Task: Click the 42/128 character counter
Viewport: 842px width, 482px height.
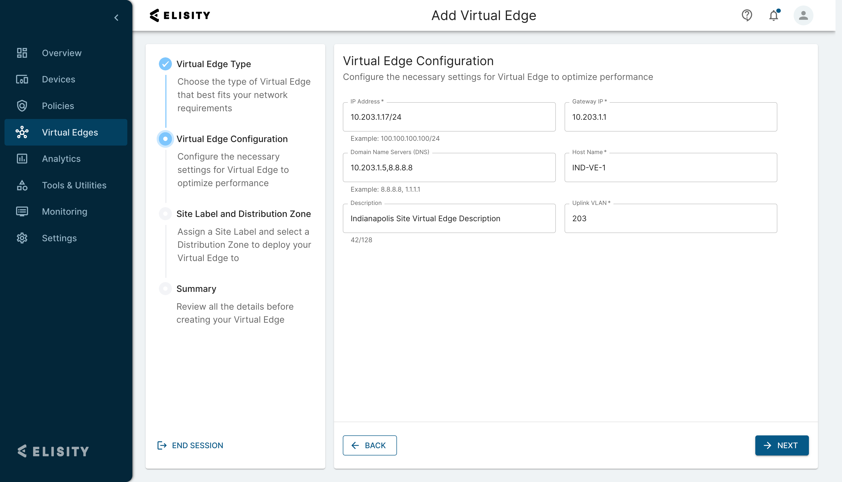Action: (x=361, y=240)
